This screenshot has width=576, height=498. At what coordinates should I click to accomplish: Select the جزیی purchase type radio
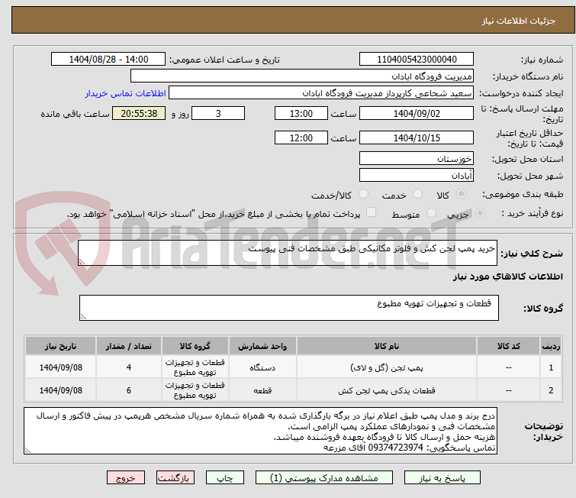(480, 213)
